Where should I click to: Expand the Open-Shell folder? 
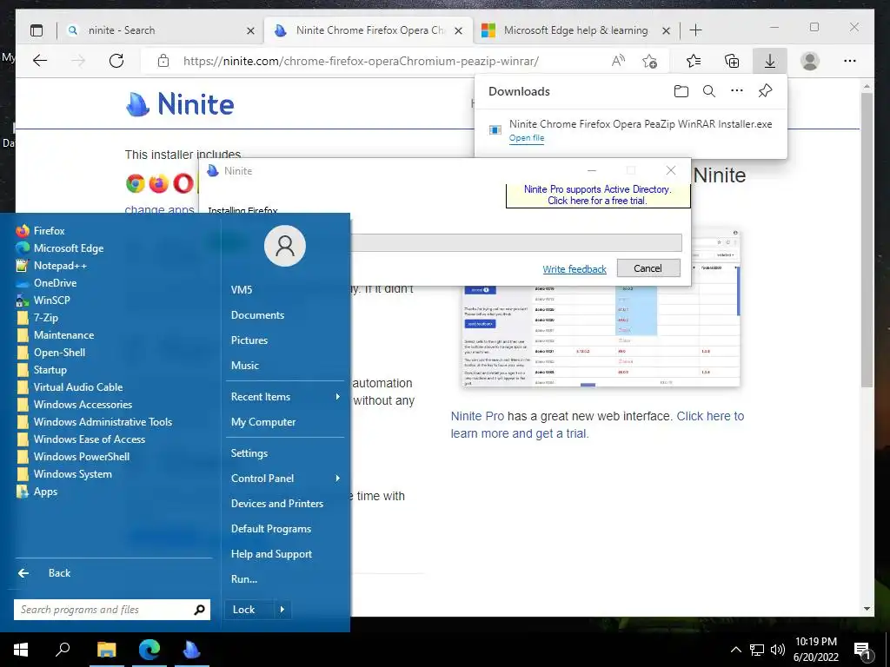[x=51, y=353]
